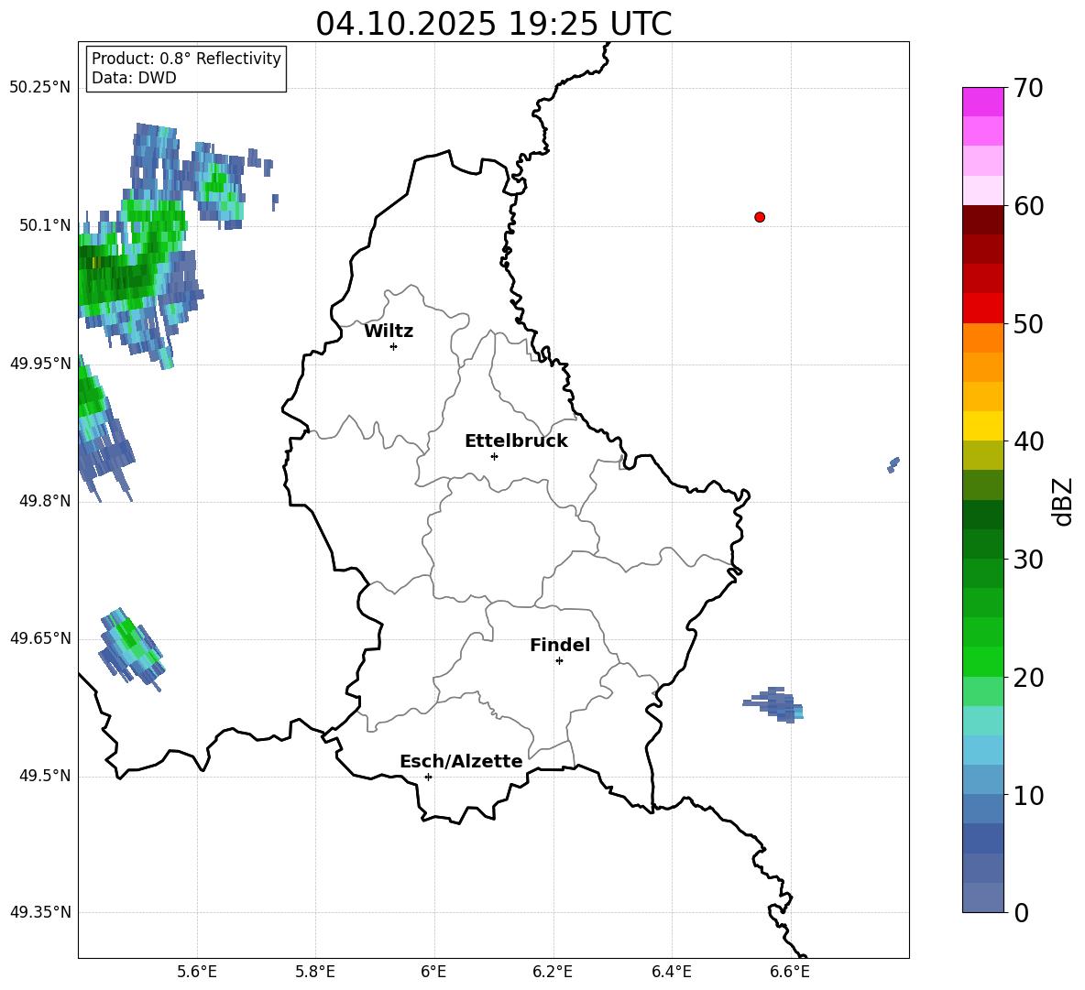Pick the magenta top colorbar swatch
The height and width of the screenshot is (990, 1085).
[982, 103]
